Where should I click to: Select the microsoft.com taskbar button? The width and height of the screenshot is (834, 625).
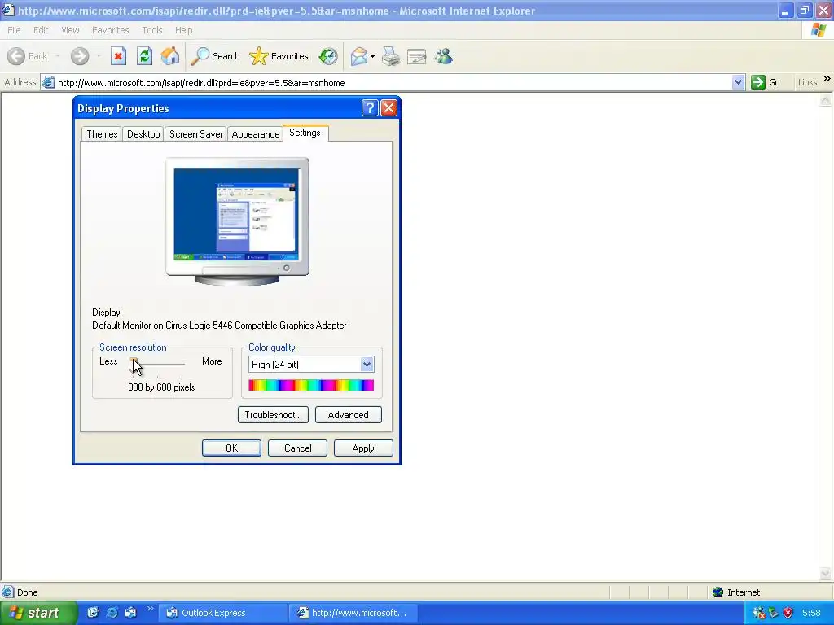[353, 613]
